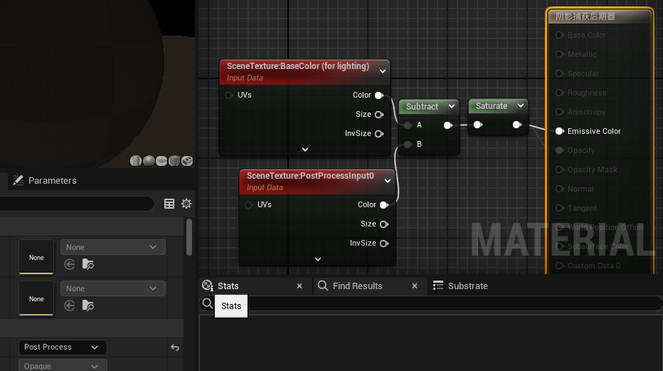Click the Substrate tab icon

click(x=438, y=286)
